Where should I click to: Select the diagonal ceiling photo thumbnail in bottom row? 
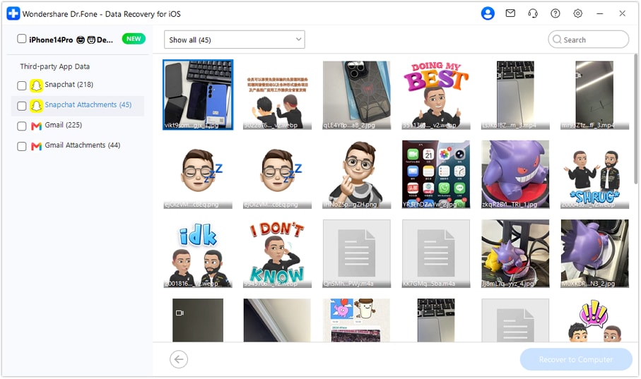pos(277,320)
